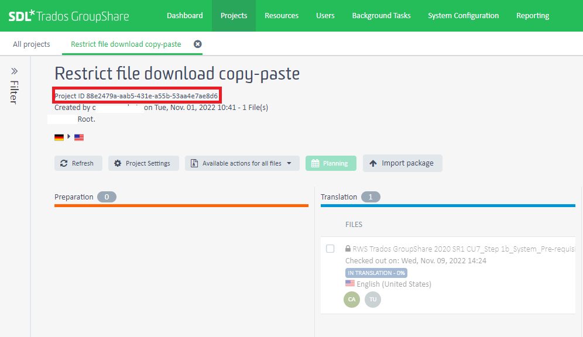The width and height of the screenshot is (583, 337).
Task: Open Project Settings
Action: [143, 163]
